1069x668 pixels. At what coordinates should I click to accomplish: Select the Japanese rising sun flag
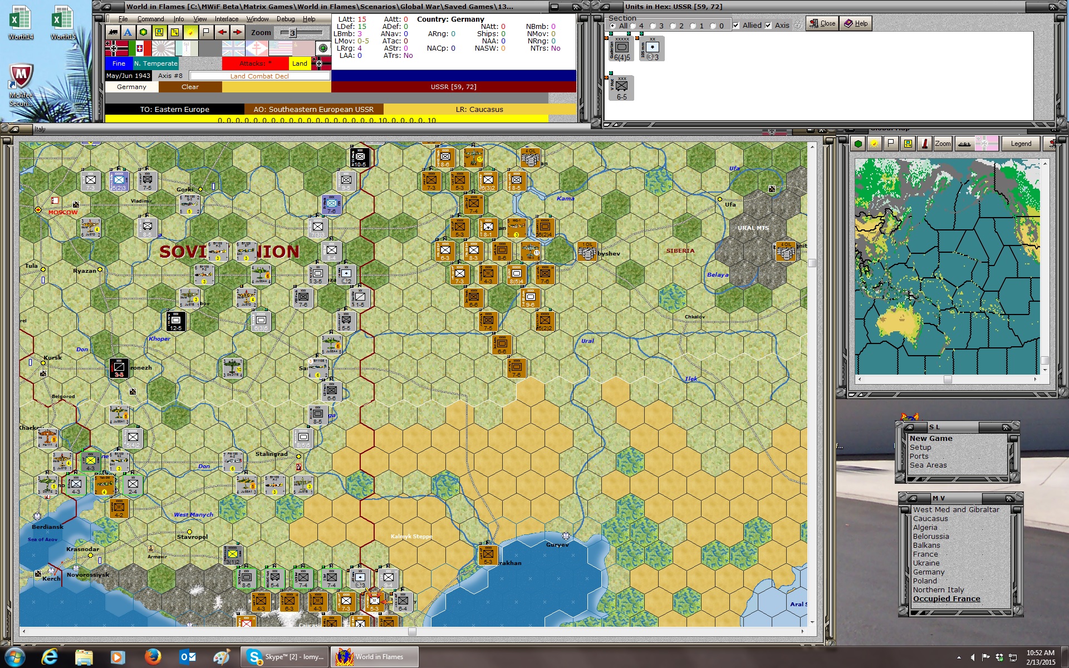tap(163, 48)
